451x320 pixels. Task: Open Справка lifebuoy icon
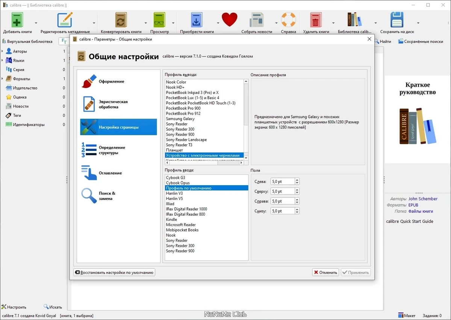(x=289, y=20)
